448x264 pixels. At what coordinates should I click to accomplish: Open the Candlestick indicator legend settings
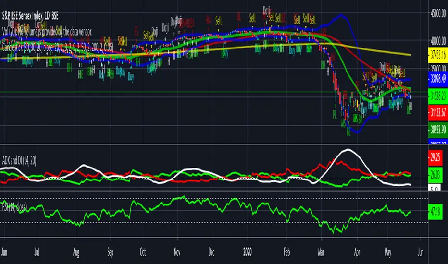(58, 47)
